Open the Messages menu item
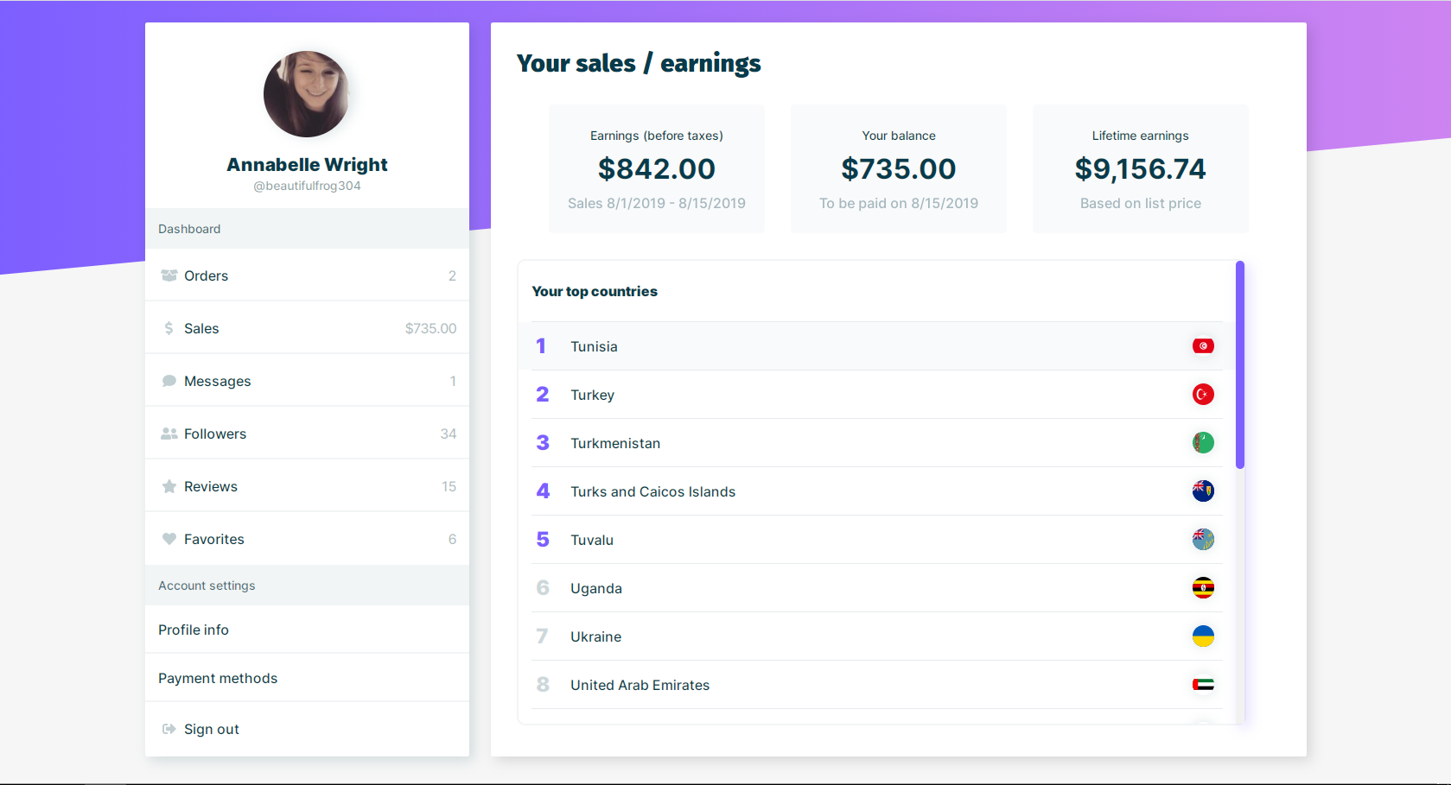1451x785 pixels. point(307,381)
